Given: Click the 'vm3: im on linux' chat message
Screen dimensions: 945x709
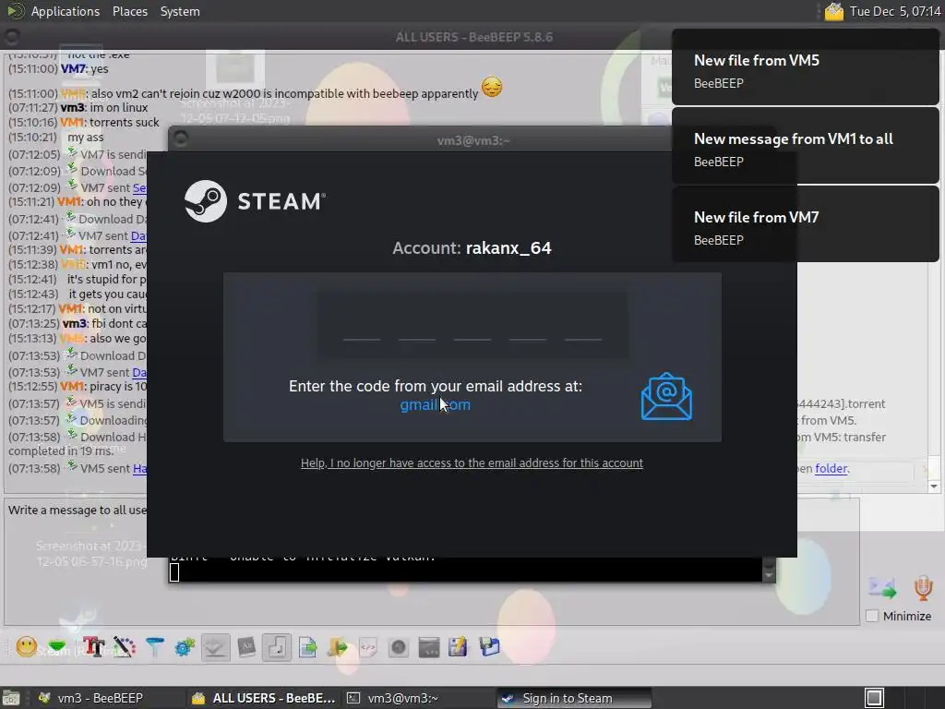Looking at the screenshot, I should tap(78, 108).
